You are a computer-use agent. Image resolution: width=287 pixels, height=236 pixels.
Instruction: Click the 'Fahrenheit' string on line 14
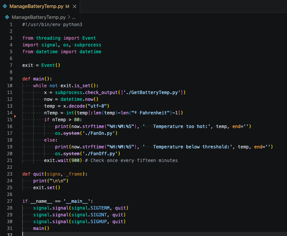pos(151,113)
